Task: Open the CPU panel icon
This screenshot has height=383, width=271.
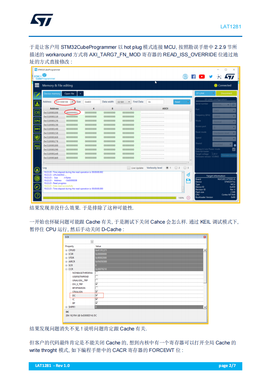Action: [x=37, y=120]
